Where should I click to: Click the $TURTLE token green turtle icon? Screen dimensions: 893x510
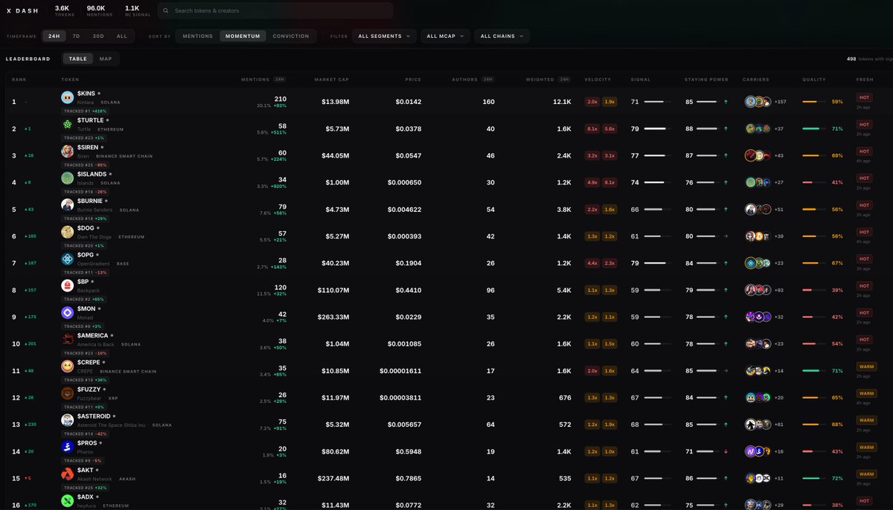(x=68, y=124)
